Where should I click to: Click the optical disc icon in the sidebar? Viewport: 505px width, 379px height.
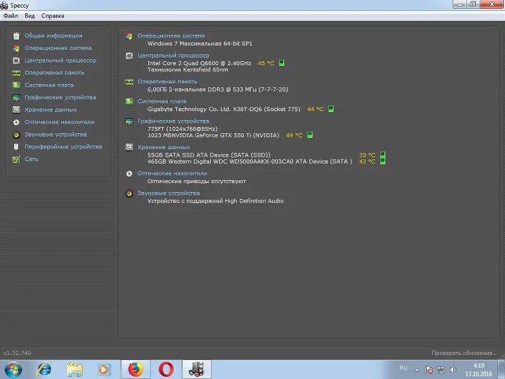tap(16, 122)
